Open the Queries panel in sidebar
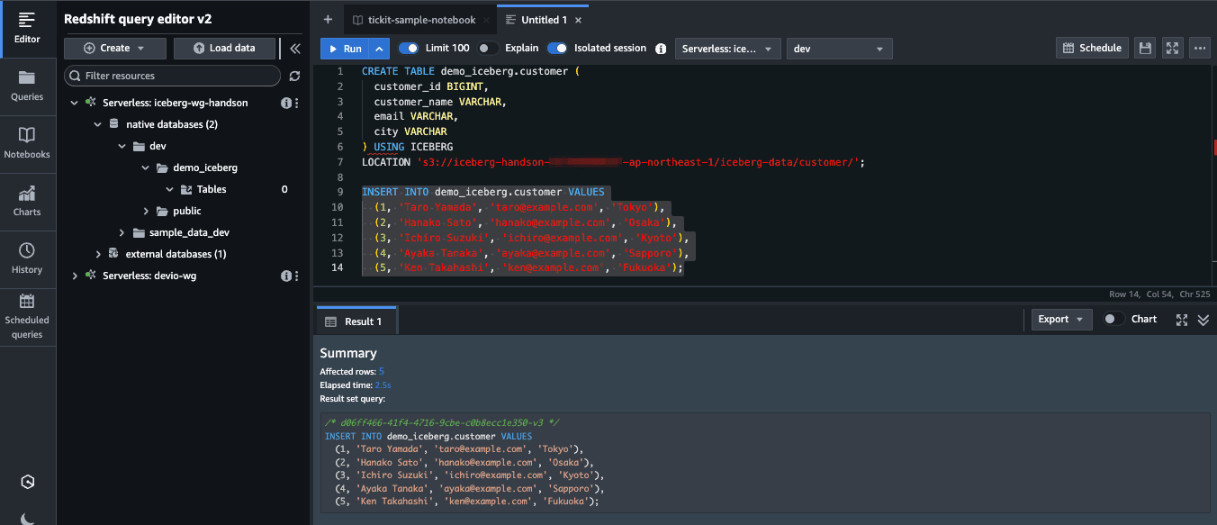 pos(28,81)
